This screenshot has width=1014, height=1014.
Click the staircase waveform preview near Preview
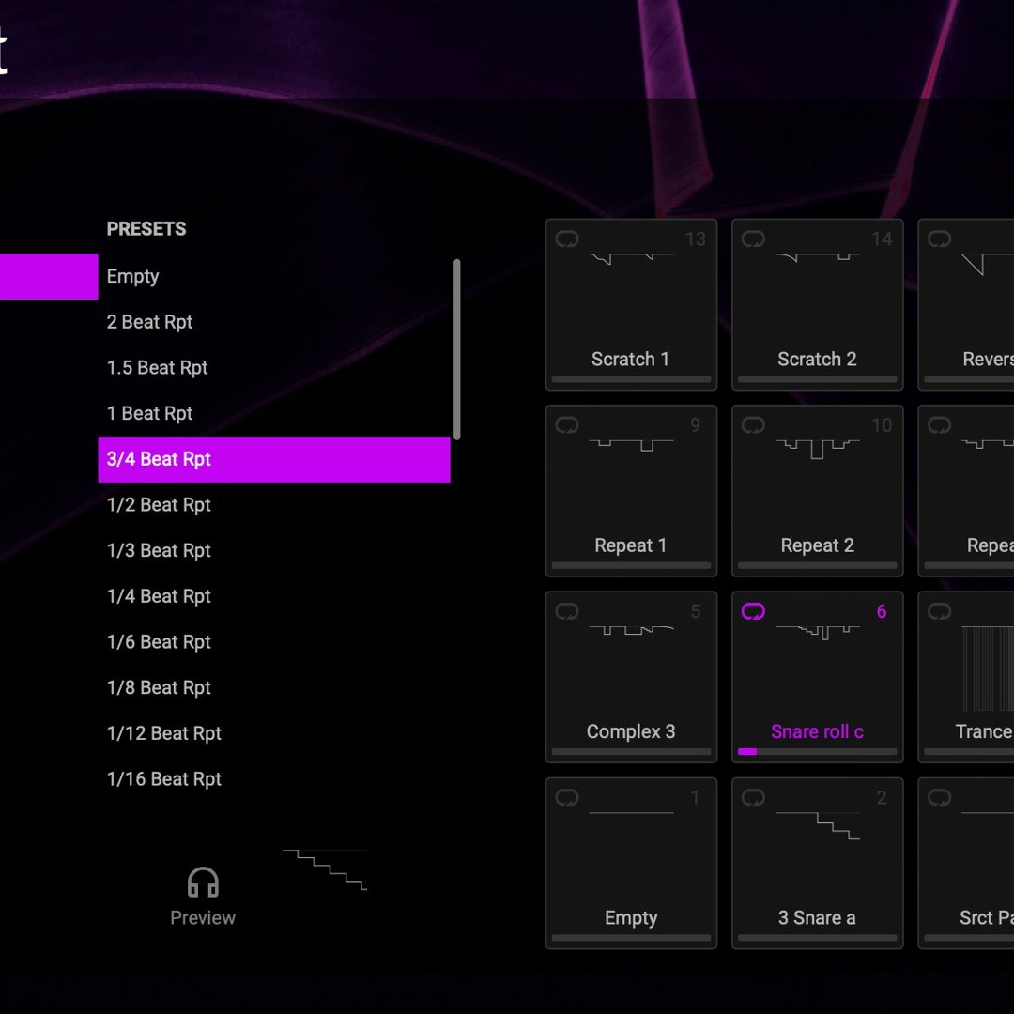(324, 867)
